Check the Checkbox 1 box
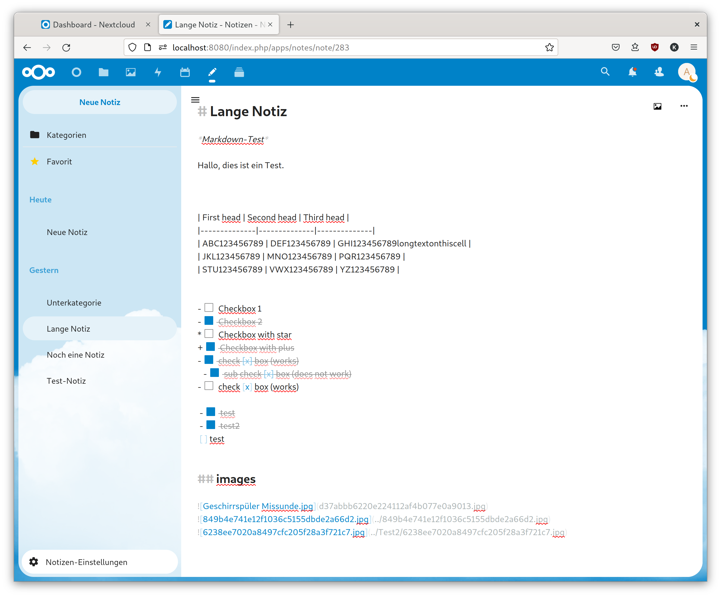This screenshot has height=597, width=721. [209, 307]
